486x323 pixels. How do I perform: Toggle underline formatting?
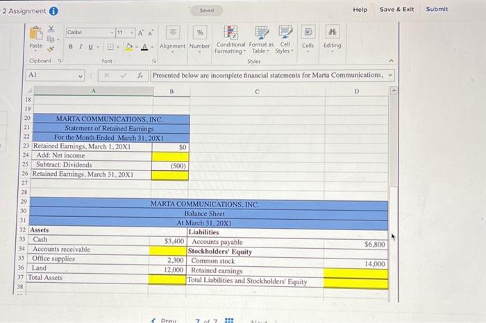tap(90, 46)
